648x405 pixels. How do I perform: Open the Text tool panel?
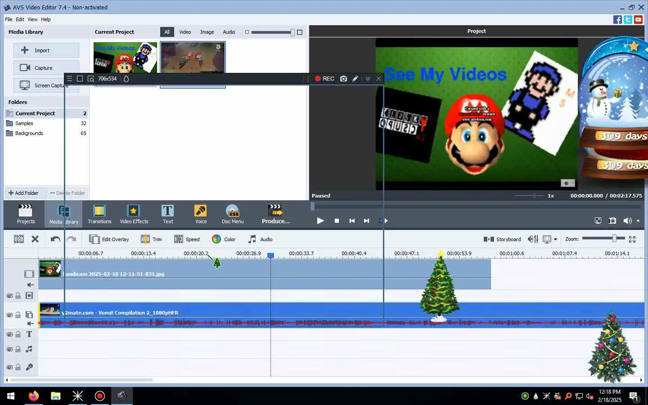[167, 214]
